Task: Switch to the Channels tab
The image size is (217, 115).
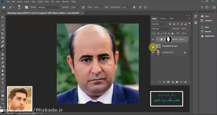Action: click(x=163, y=19)
